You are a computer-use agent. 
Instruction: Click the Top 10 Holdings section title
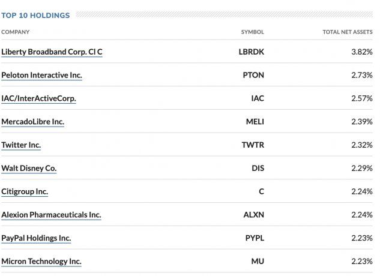pos(35,15)
